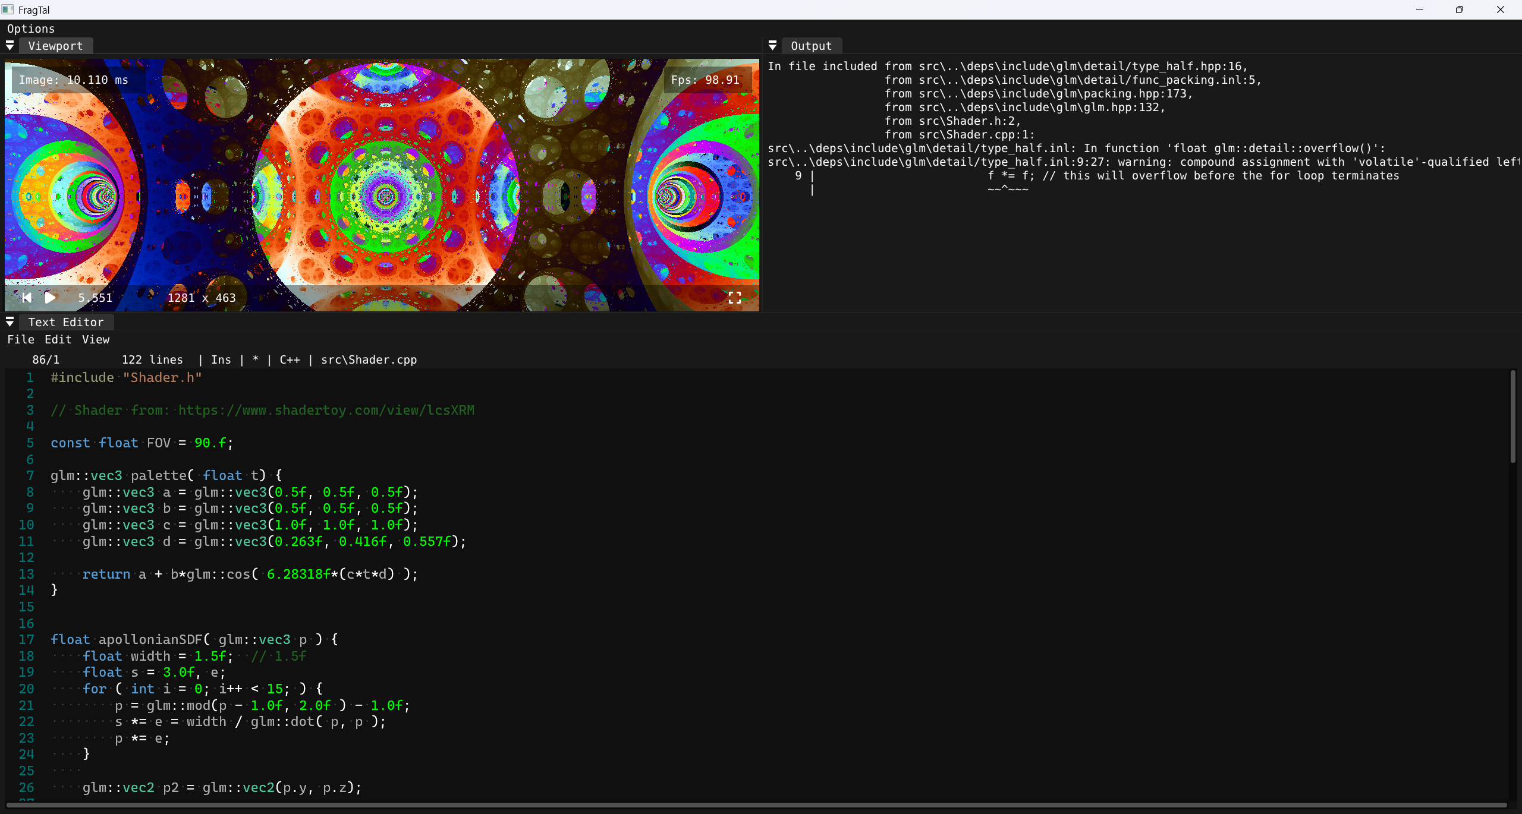This screenshot has width=1522, height=814.
Task: Open the Options menu
Action: (31, 29)
